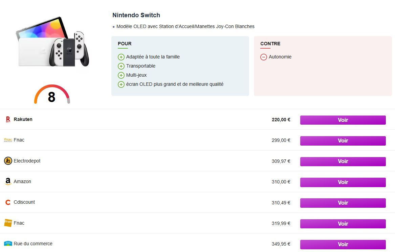The width and height of the screenshot is (395, 252).
Task: Click the Nintendo Switch OLED product image
Action: [x=52, y=42]
